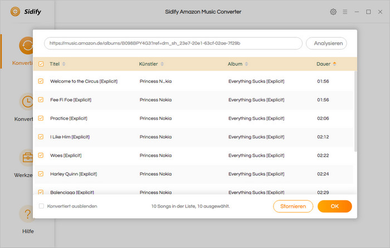Select the title Harley Quinn [Explicit]
390x248 pixels.
click(74, 174)
